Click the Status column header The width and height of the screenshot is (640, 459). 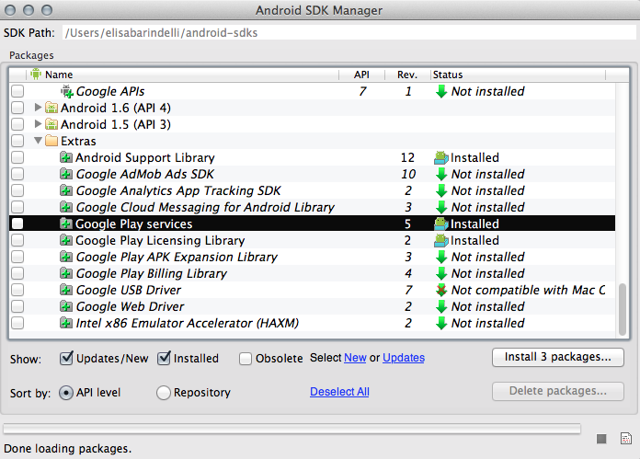pos(518,75)
